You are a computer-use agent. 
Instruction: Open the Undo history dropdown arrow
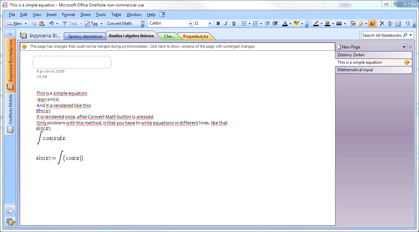click(57, 24)
